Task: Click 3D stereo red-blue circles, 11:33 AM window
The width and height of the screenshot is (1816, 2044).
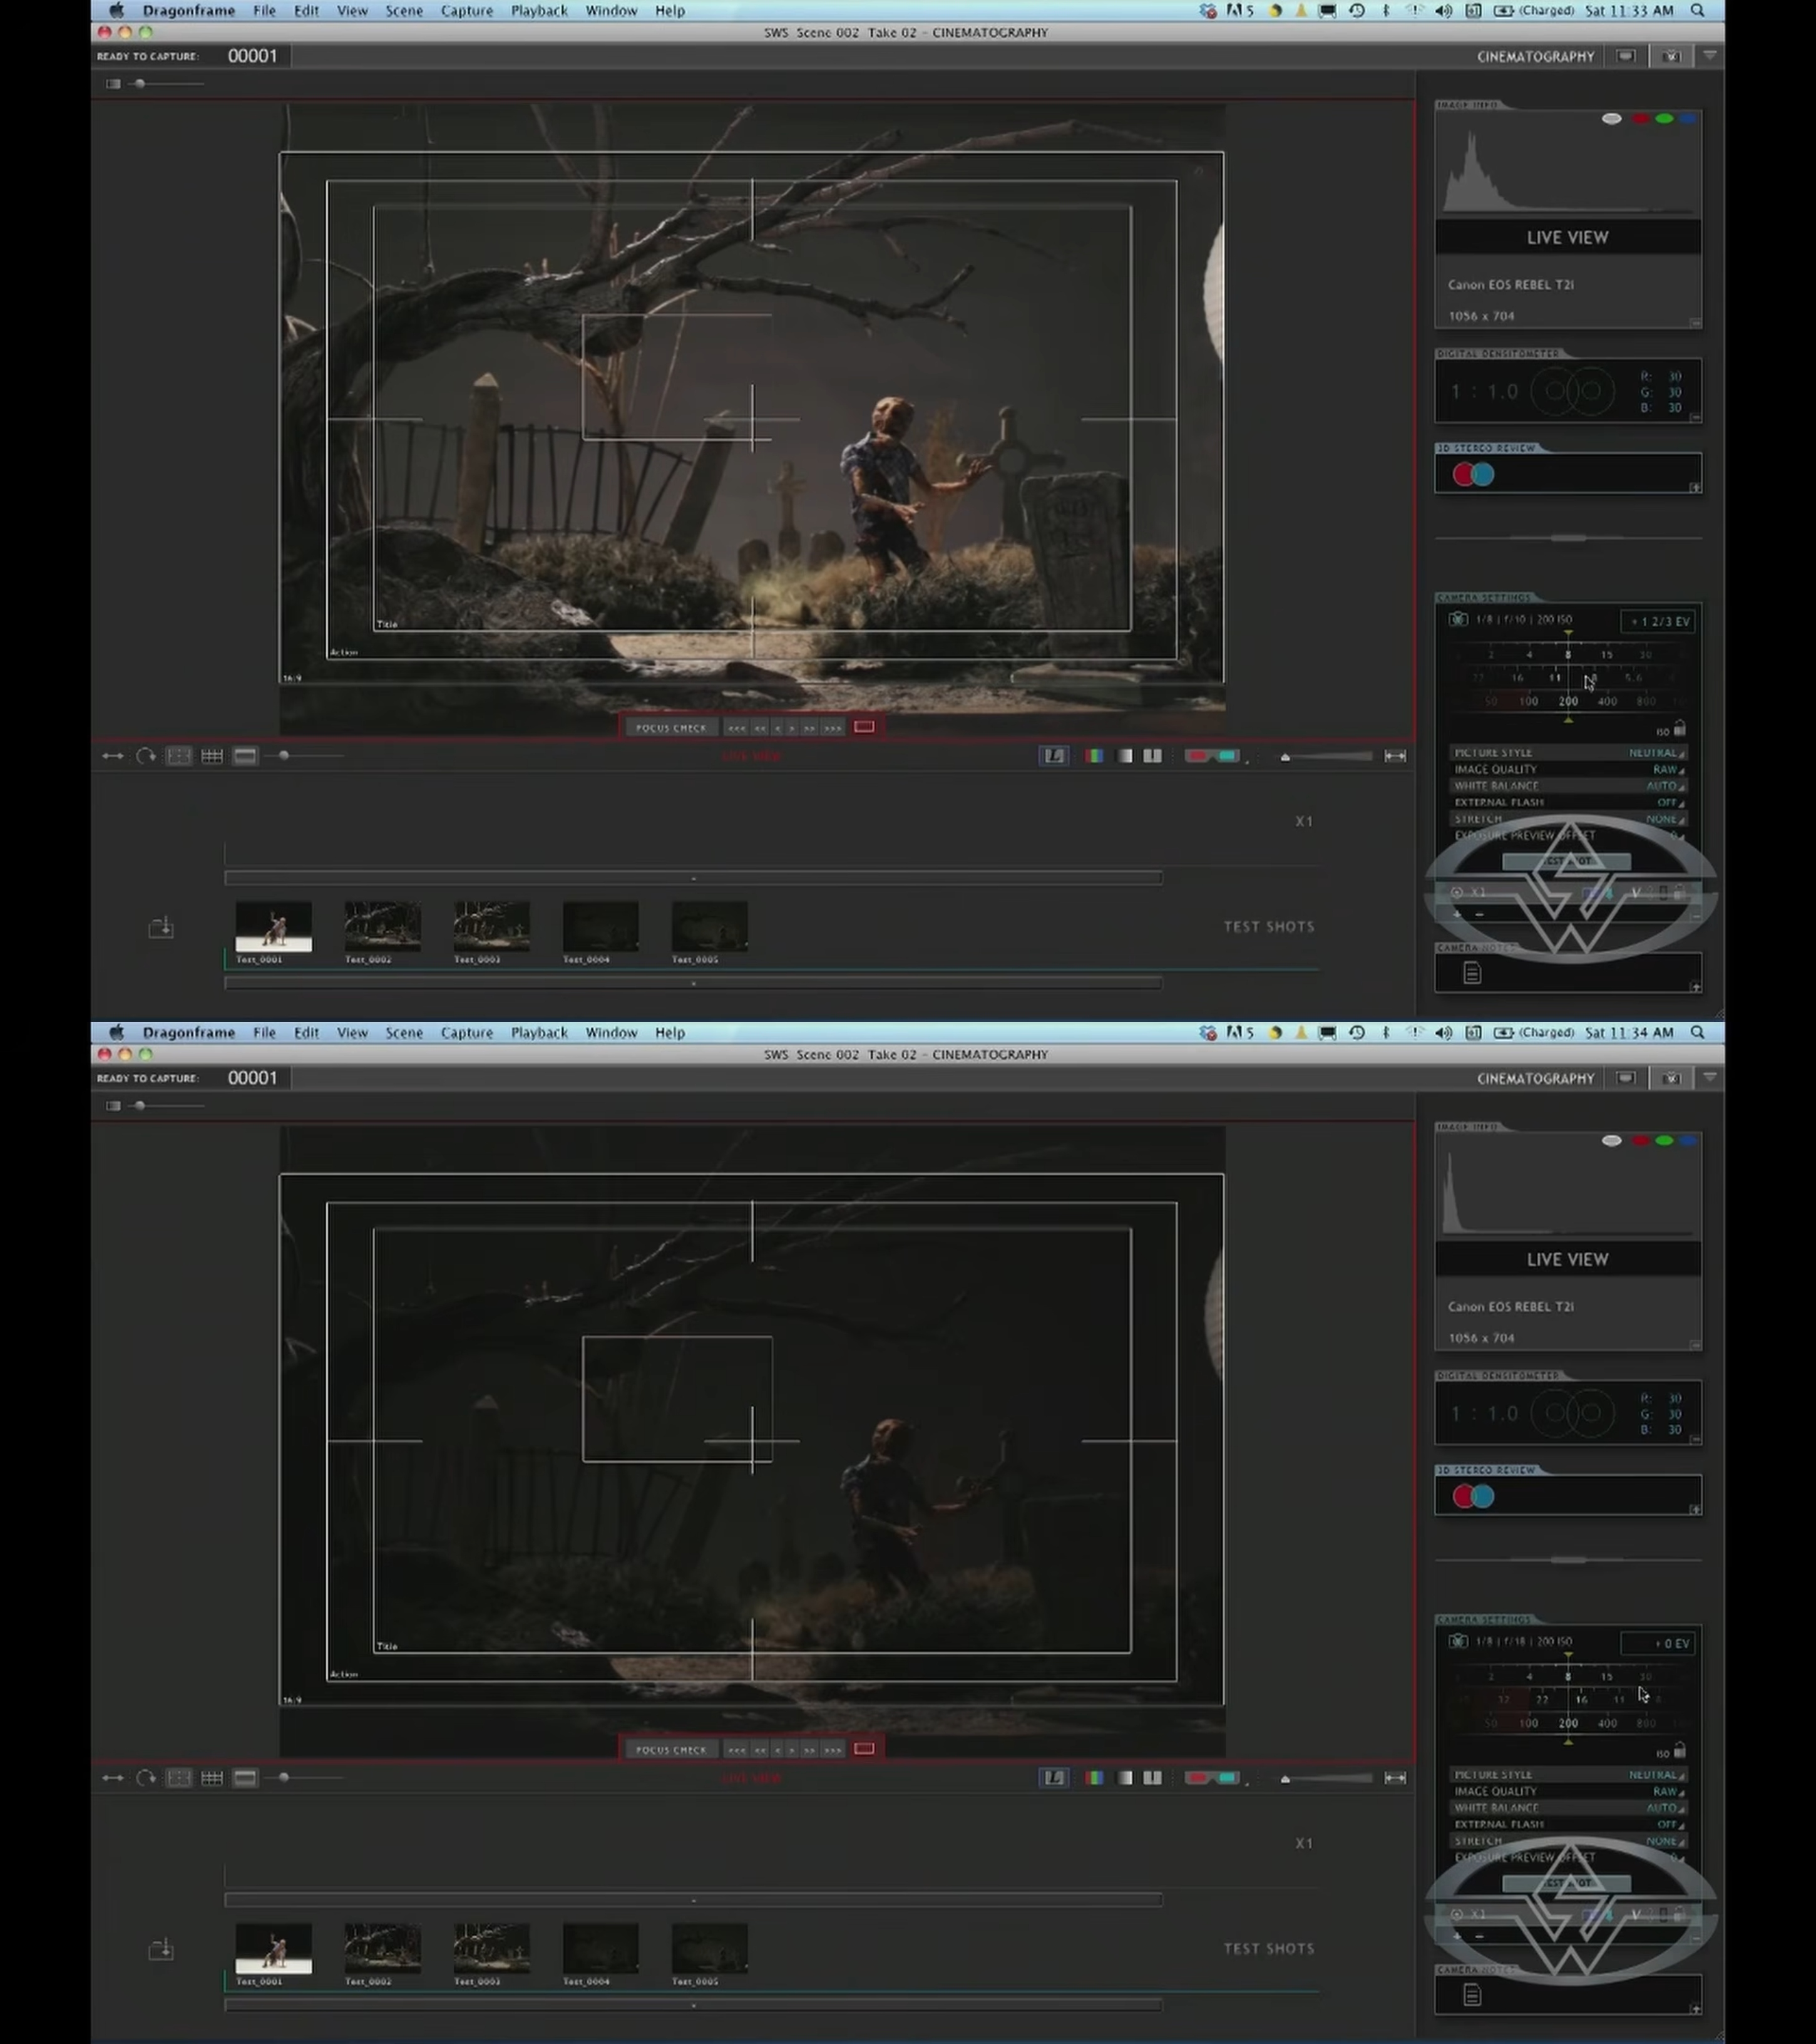Action: point(1473,475)
